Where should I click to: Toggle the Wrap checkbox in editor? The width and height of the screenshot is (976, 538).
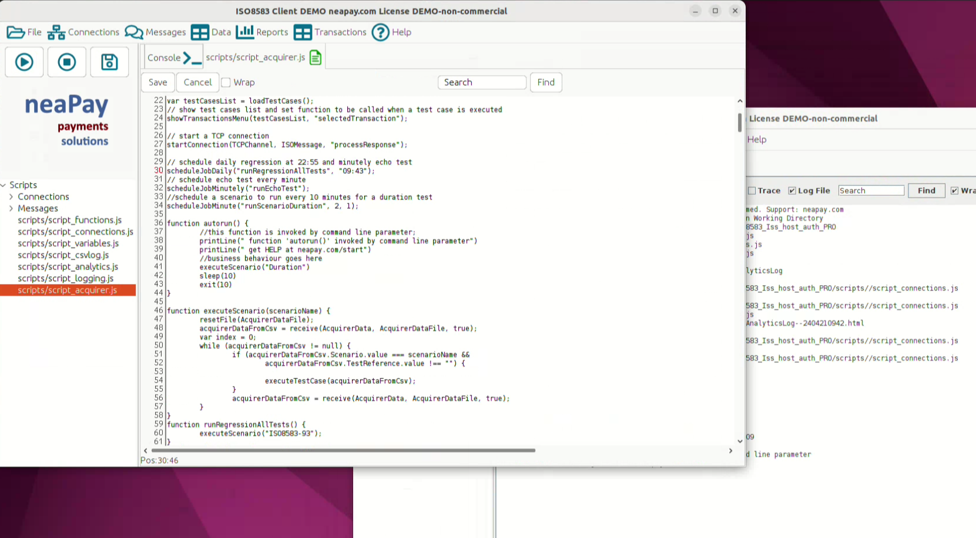(226, 82)
